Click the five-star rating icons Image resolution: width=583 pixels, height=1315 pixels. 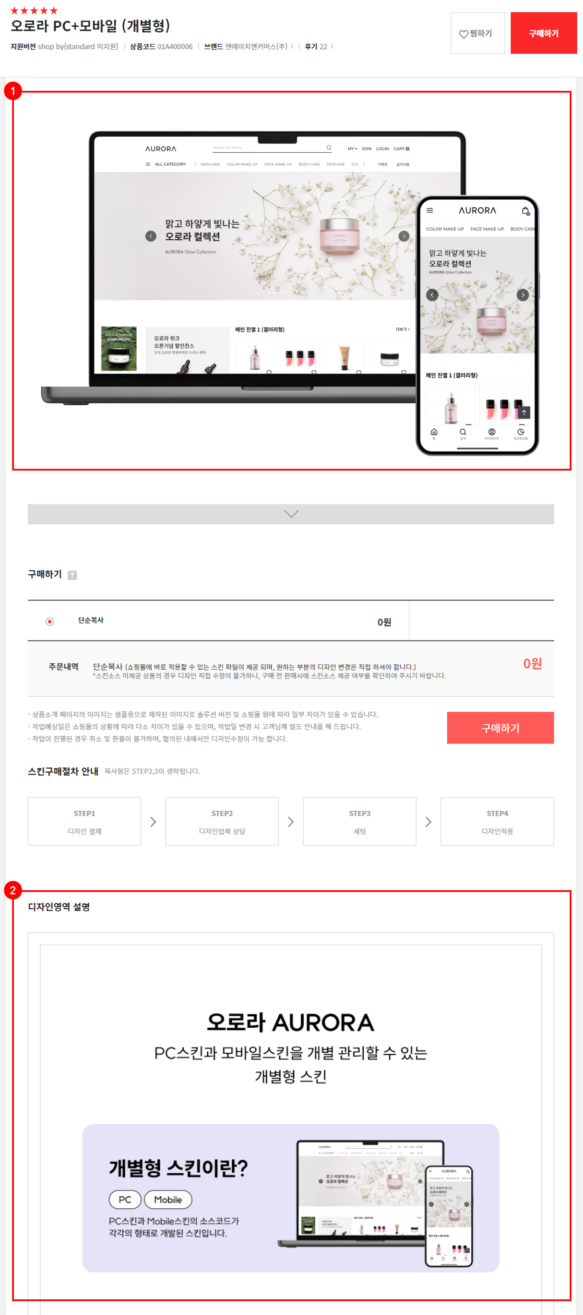34,10
